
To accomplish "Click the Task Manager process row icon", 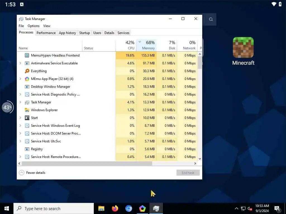I will (x=27, y=102).
